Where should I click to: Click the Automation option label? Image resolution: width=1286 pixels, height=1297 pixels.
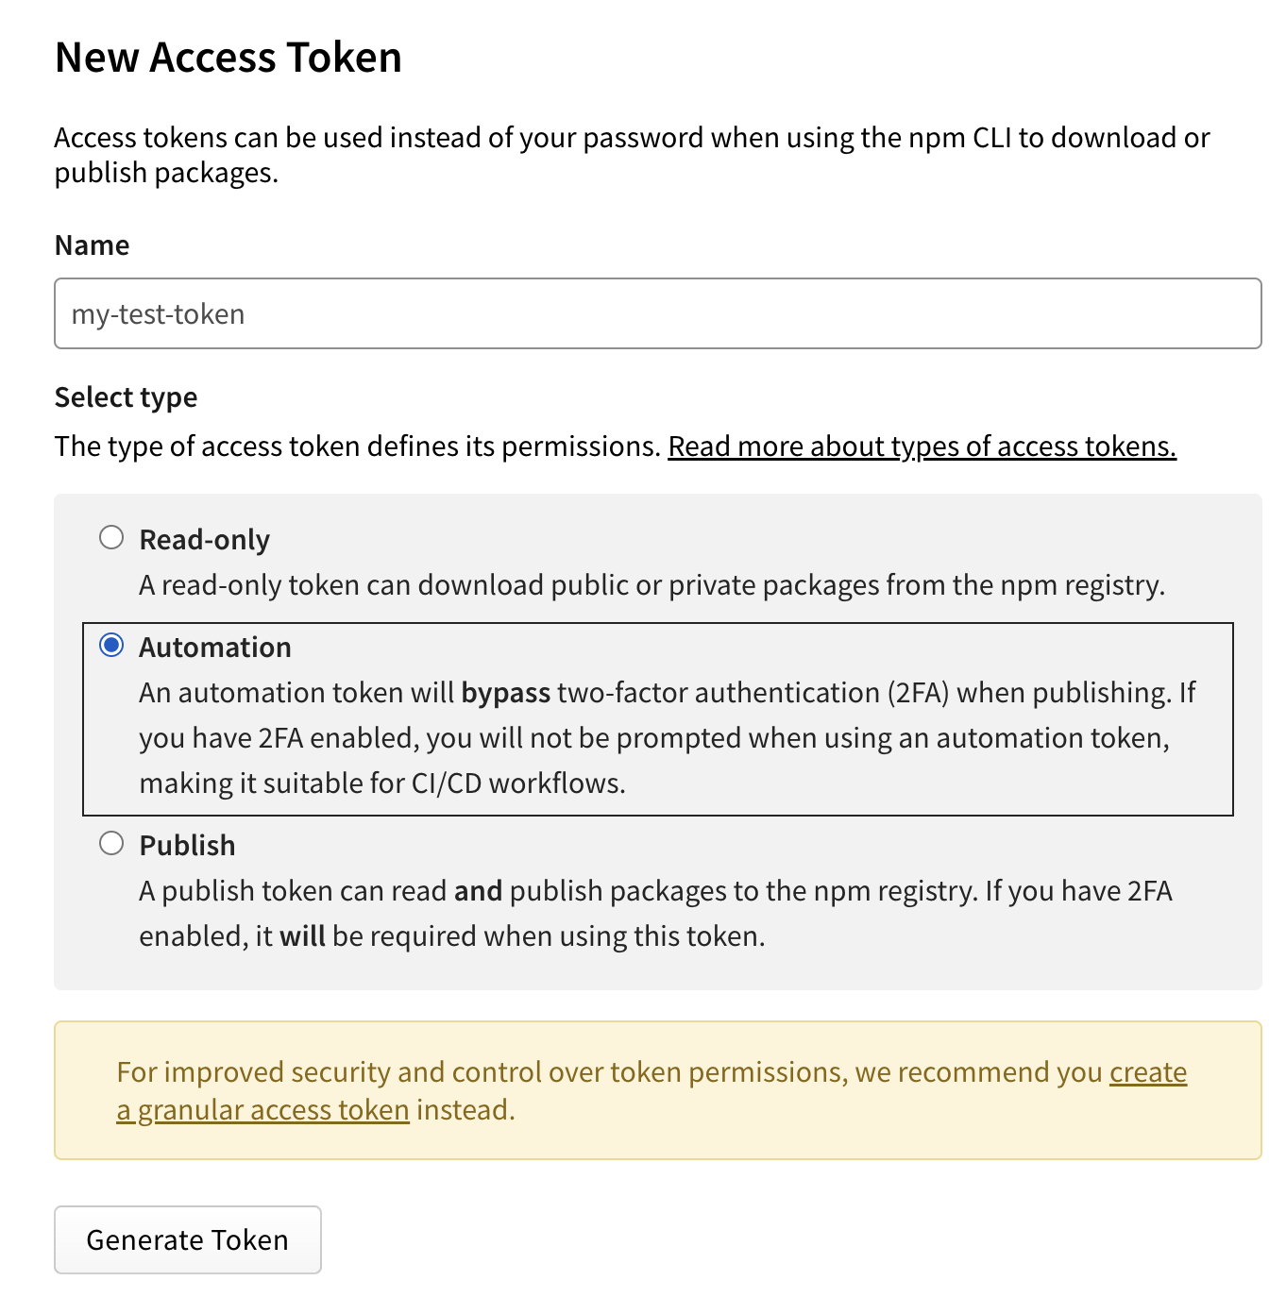click(x=214, y=647)
